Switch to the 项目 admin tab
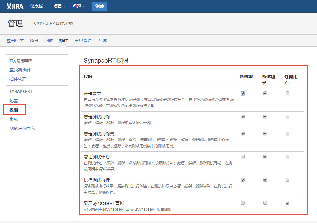 pos(34,40)
